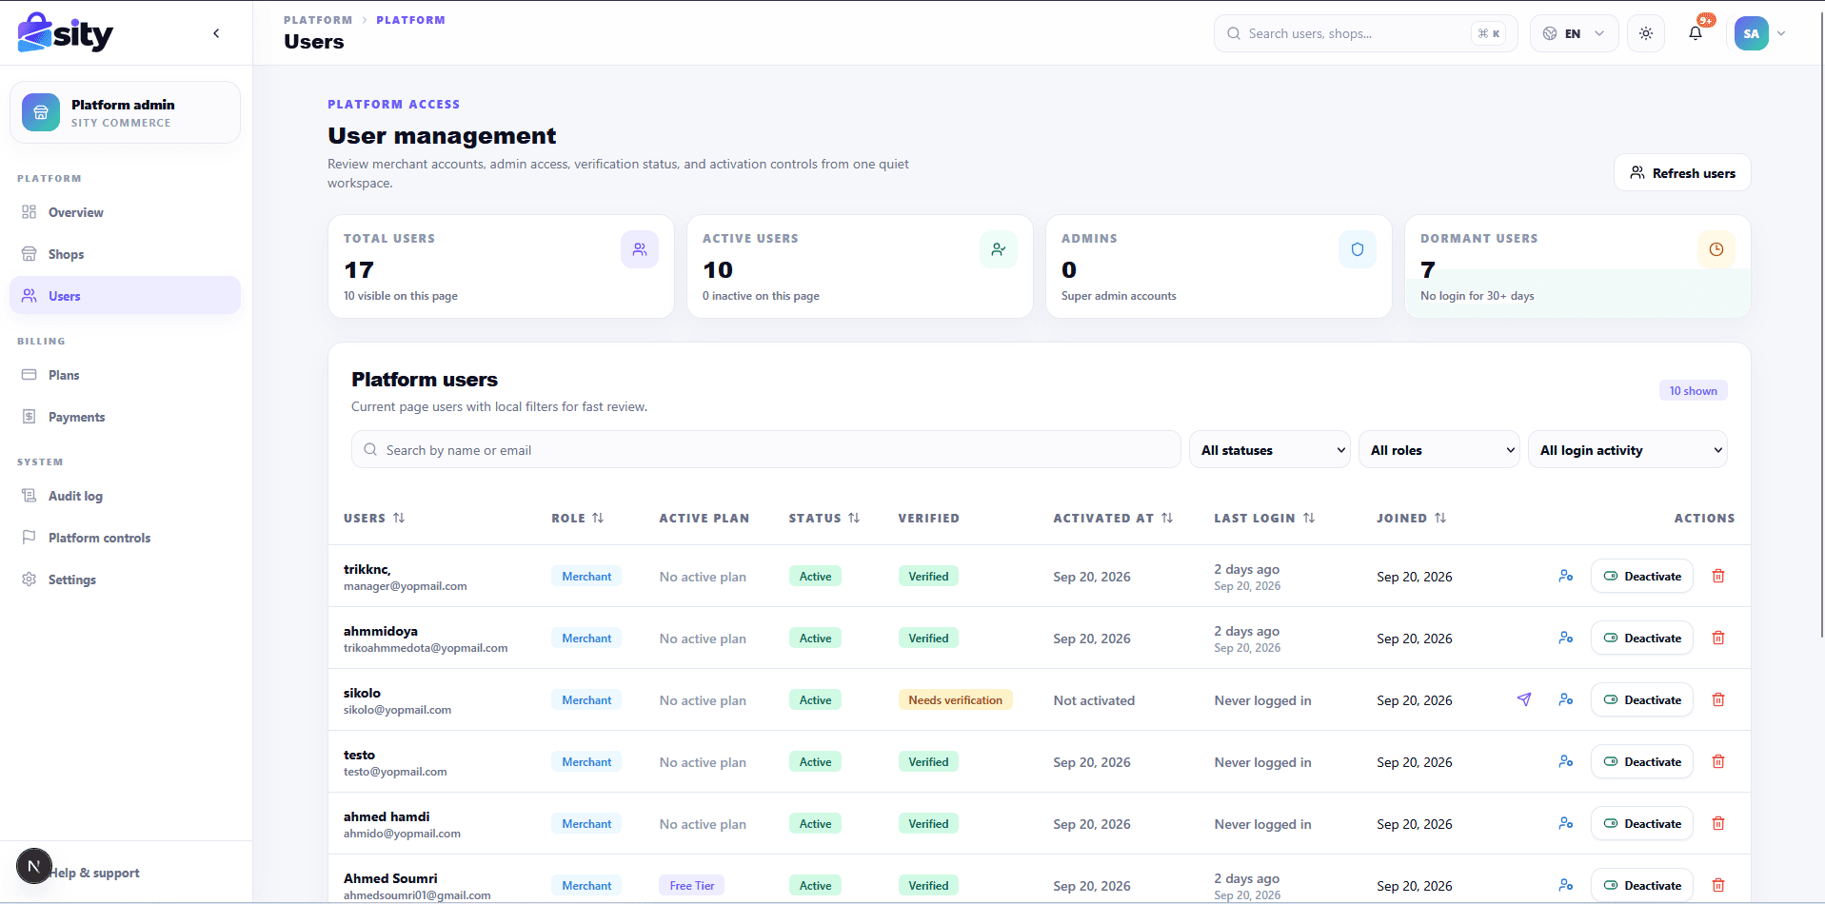Click user role icon for Ahmed Soumri
The width and height of the screenshot is (1825, 904).
tap(1566, 885)
